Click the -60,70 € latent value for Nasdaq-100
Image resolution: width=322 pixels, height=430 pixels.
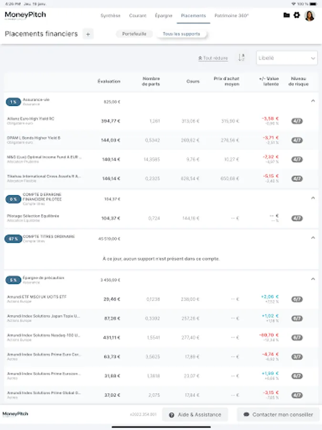pos(269,335)
